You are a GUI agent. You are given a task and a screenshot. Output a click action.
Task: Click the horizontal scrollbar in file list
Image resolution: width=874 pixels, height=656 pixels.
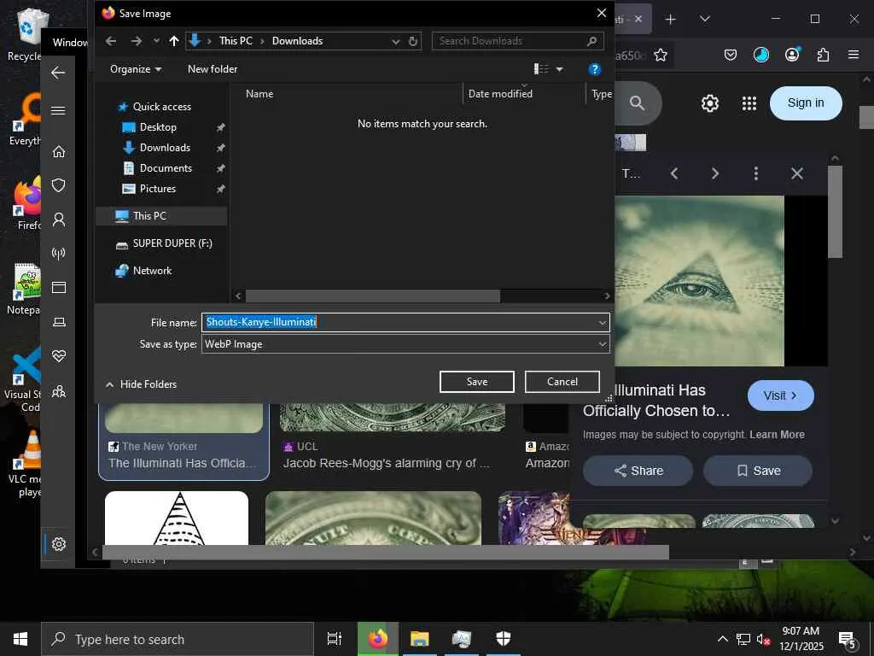[x=372, y=296]
